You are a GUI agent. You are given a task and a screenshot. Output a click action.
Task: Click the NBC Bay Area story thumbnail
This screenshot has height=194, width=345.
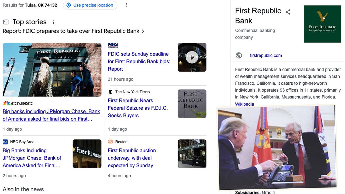tap(87, 154)
